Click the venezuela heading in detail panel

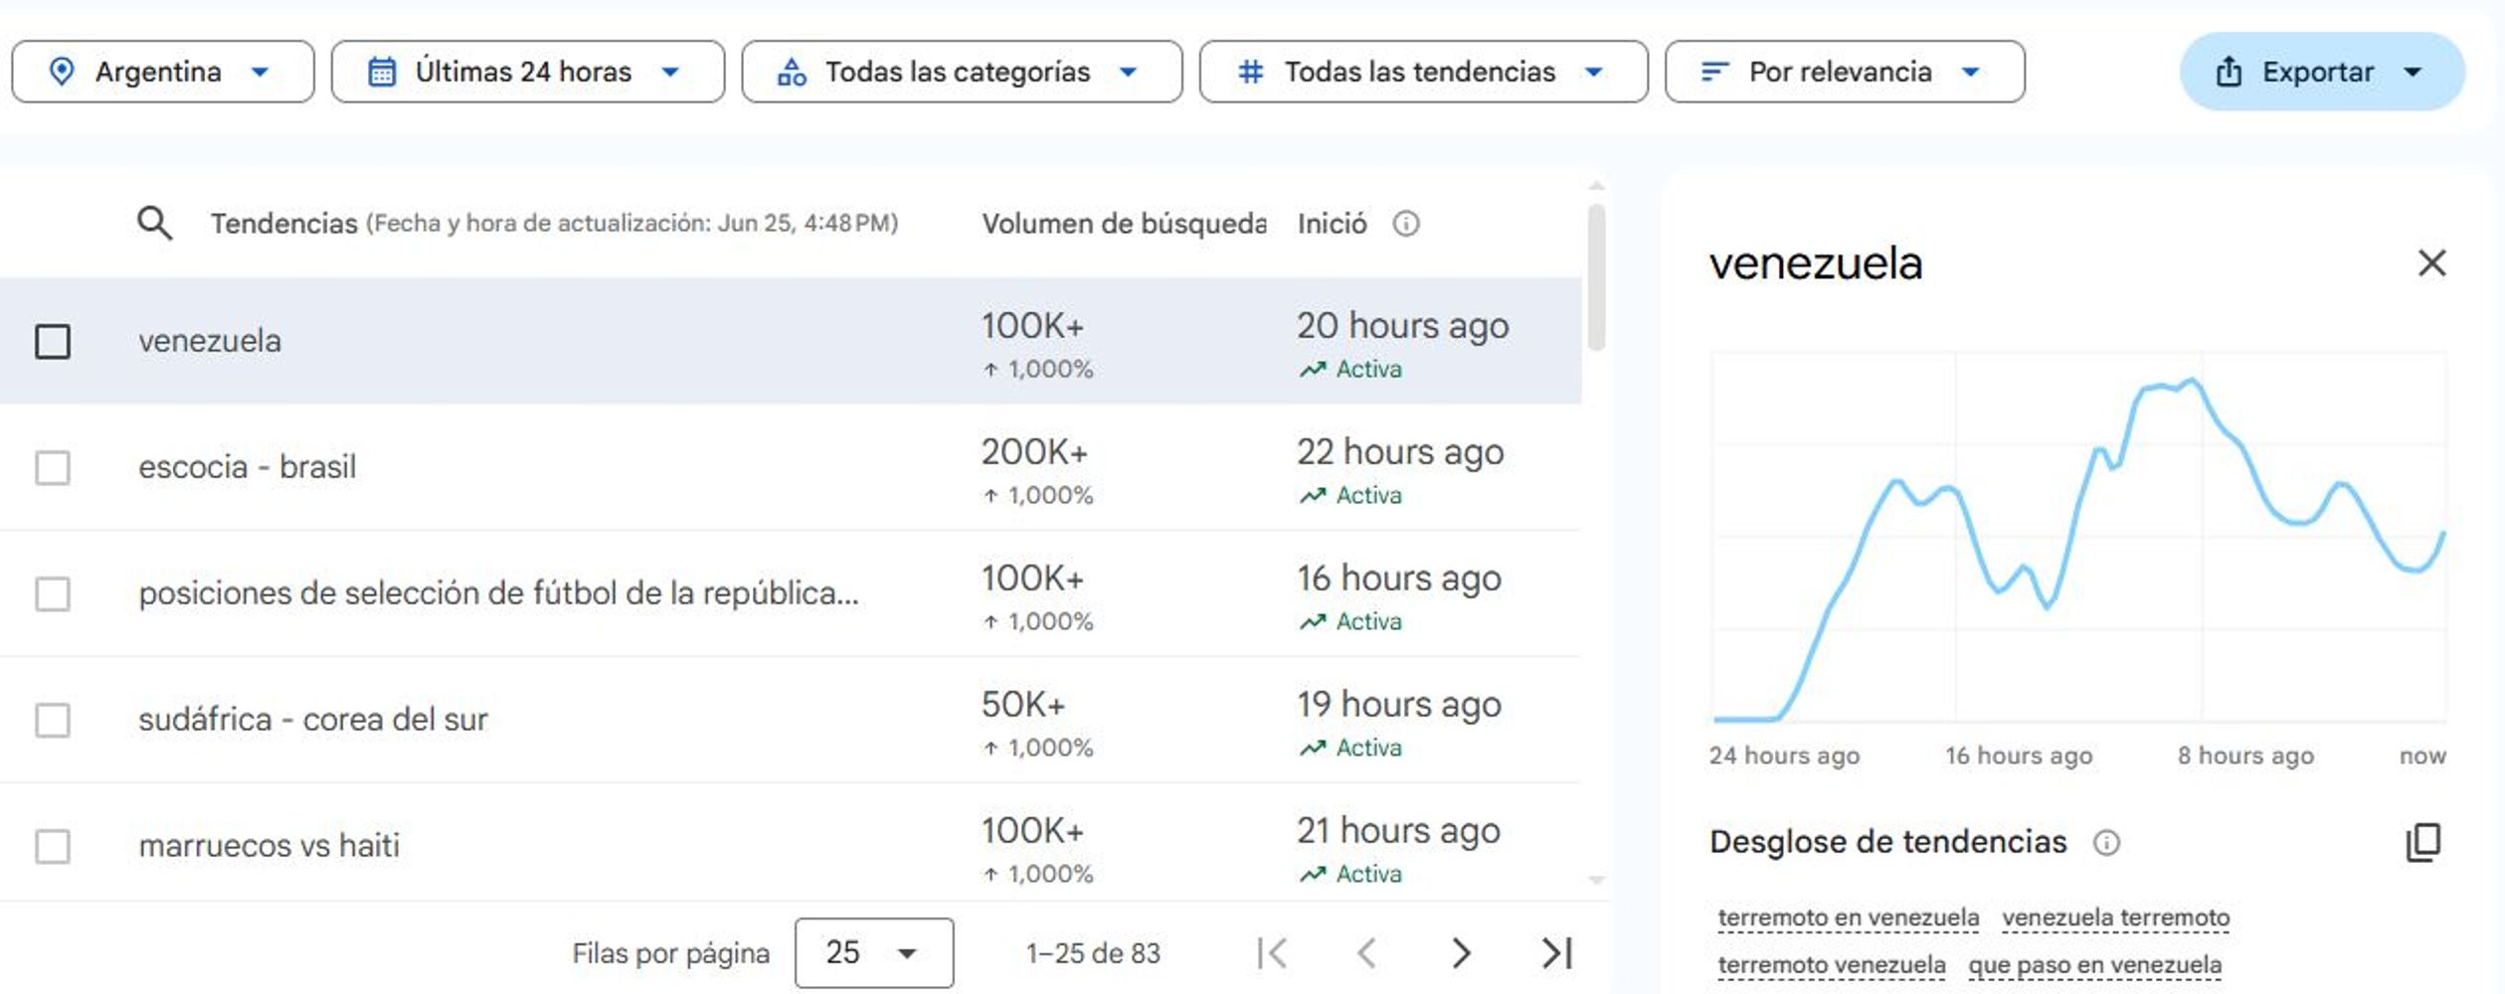(x=1815, y=263)
